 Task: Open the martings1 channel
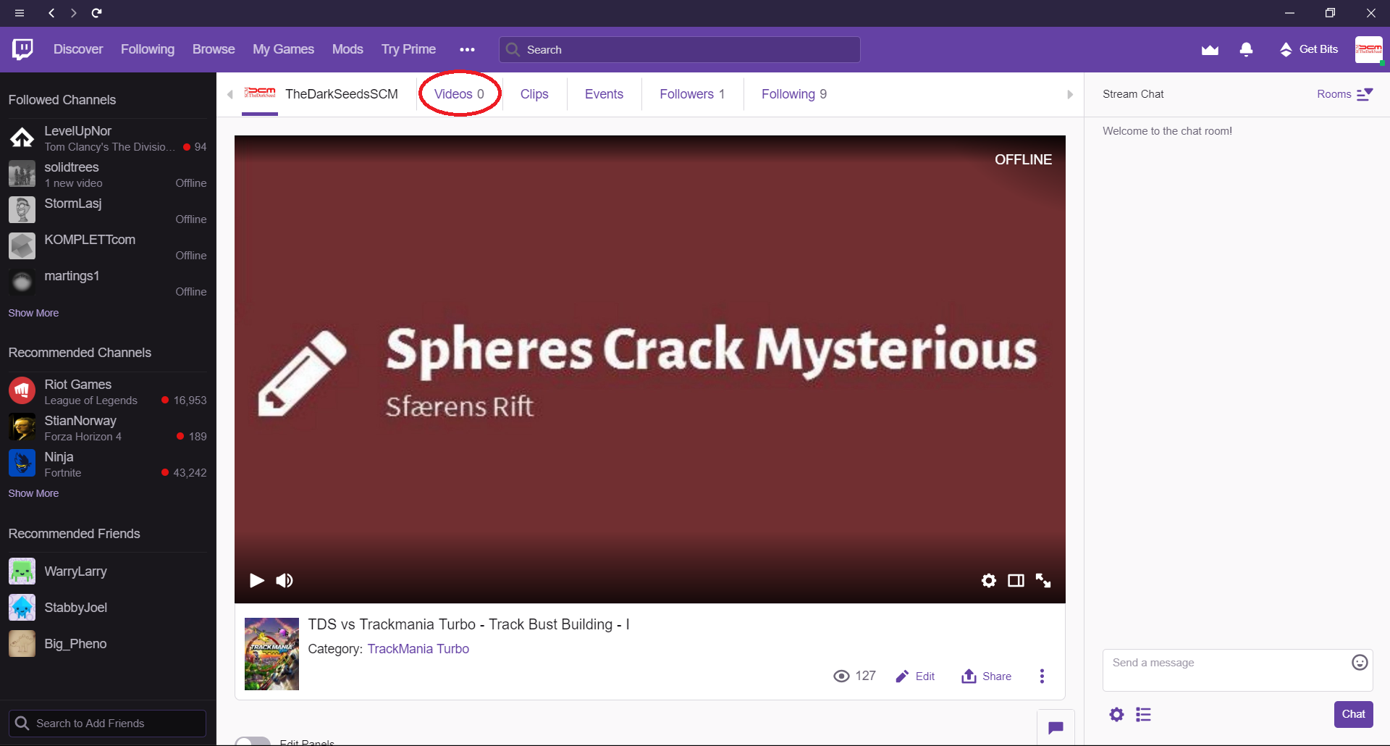tap(108, 283)
